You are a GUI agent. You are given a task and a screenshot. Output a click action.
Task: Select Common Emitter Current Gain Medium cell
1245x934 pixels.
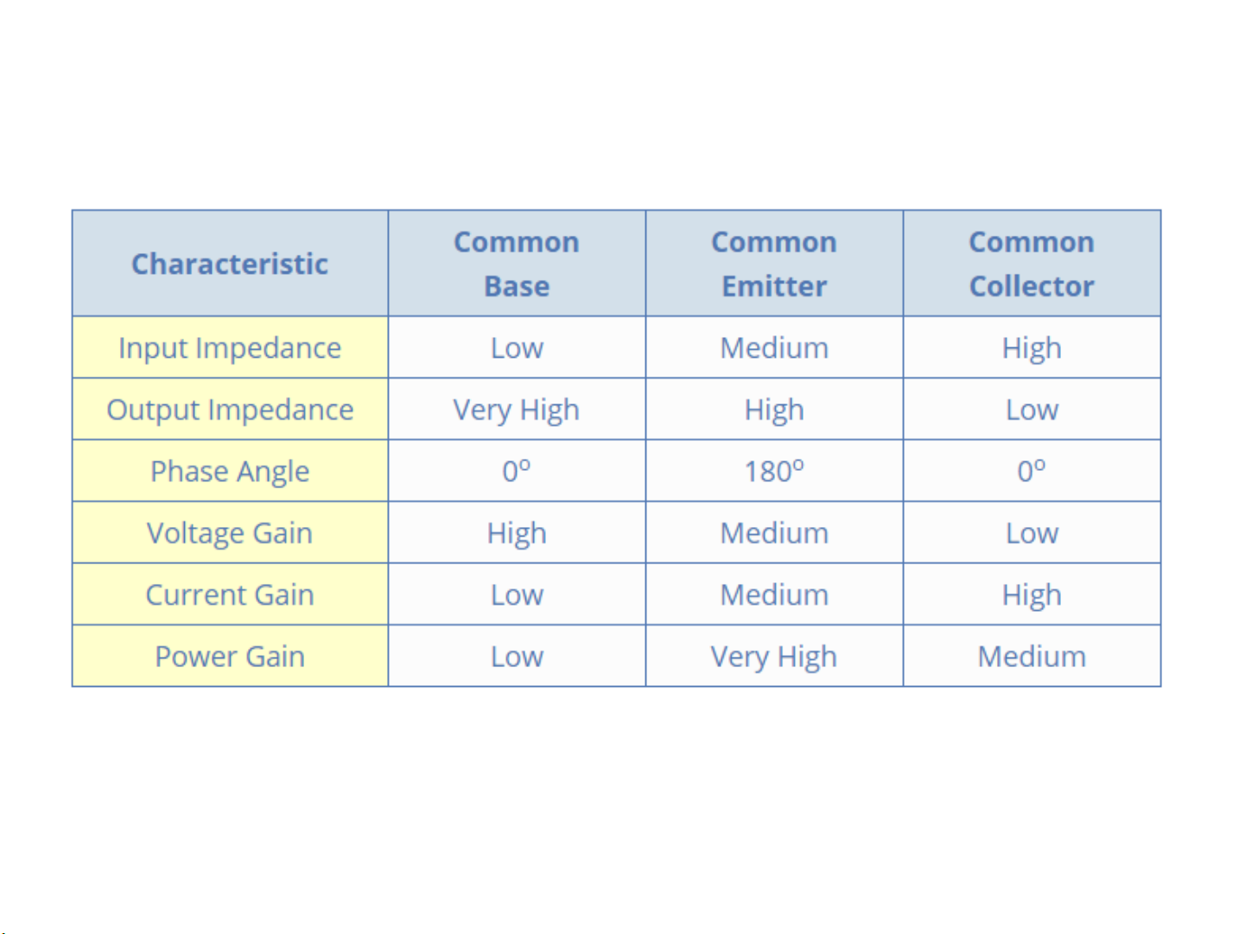pos(774,594)
